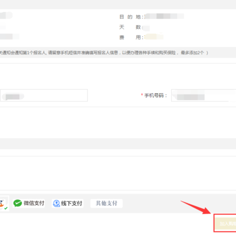Click the green WeChat logo icon
Viewport: 236px width, 236px height.
[x=18, y=203]
